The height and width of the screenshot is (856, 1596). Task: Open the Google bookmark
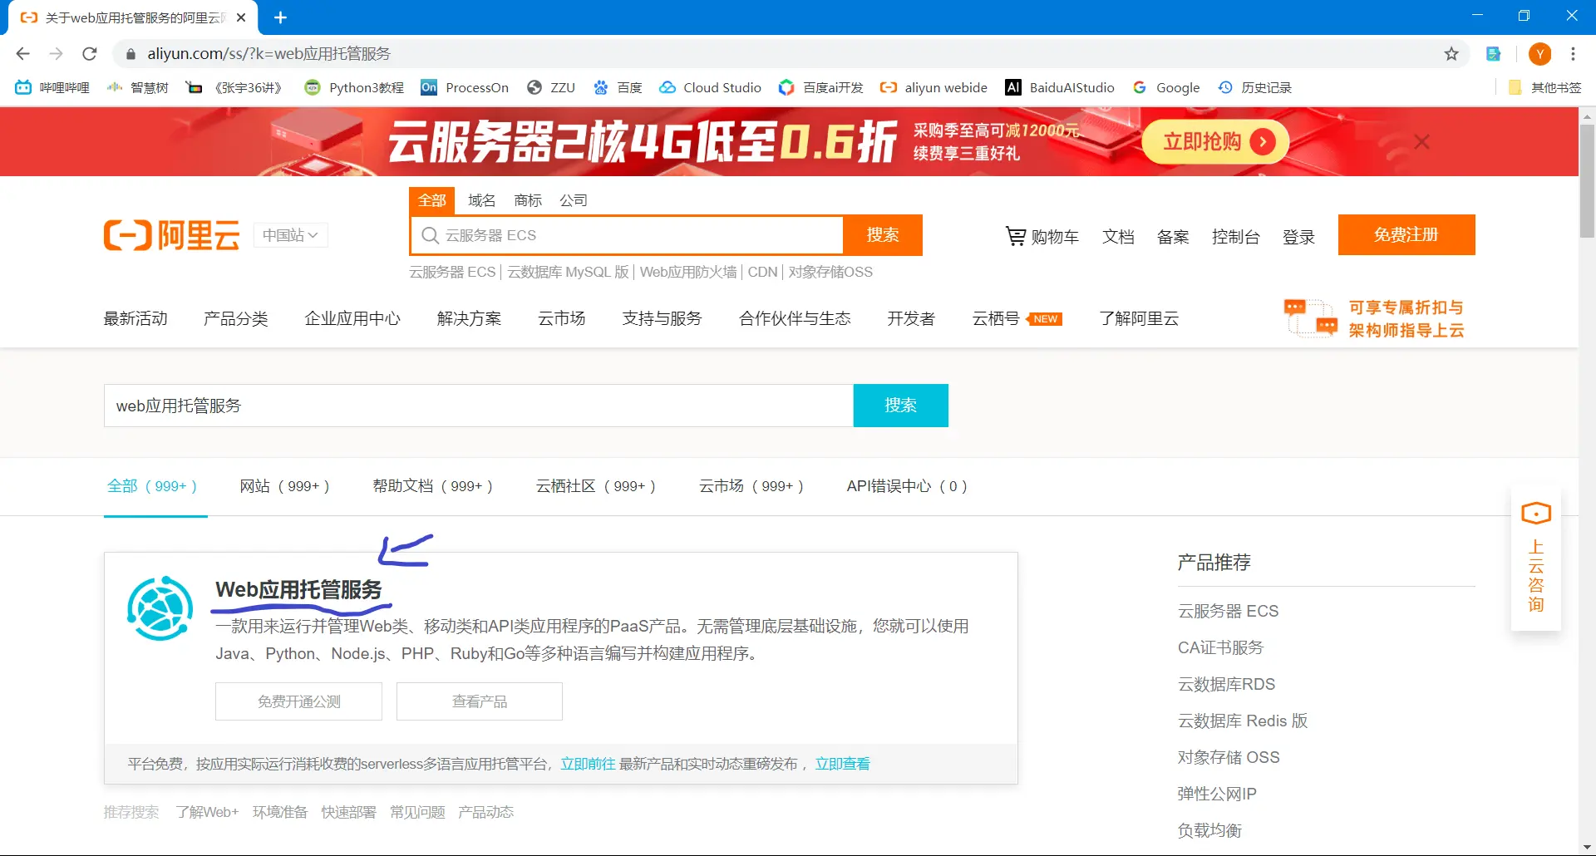click(1166, 87)
